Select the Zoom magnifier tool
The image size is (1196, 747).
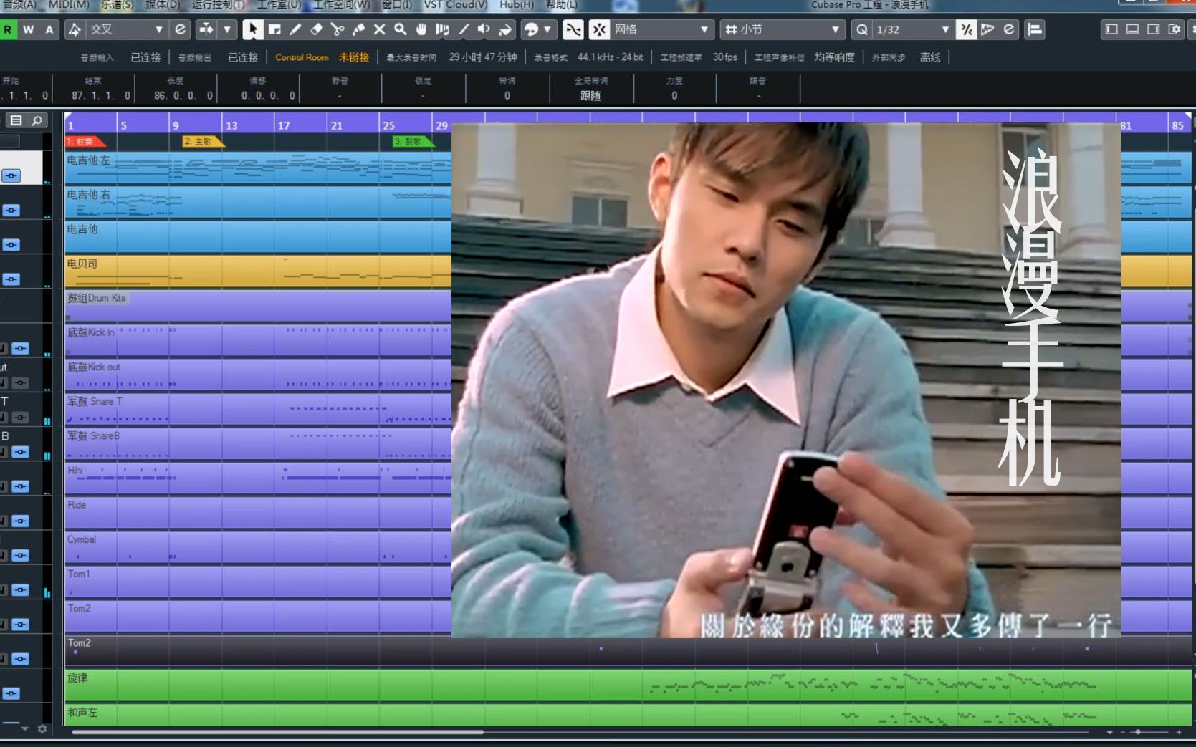pos(401,29)
